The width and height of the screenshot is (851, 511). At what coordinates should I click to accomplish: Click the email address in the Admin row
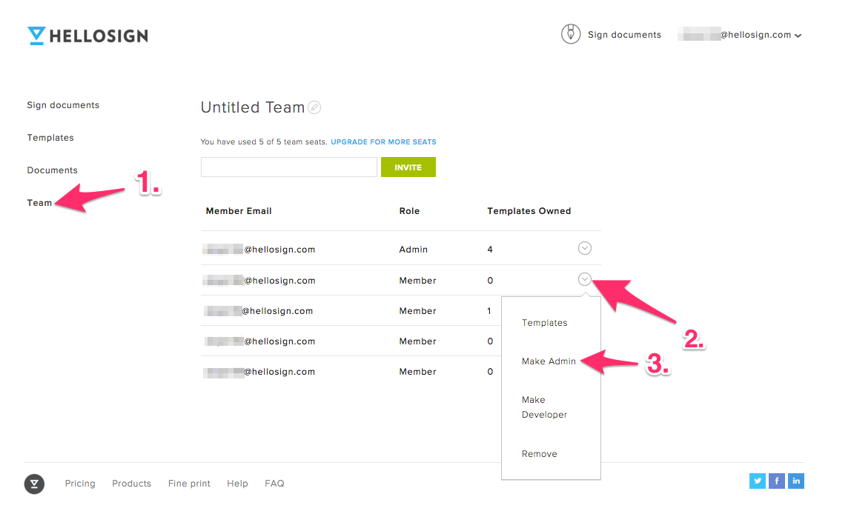coord(259,250)
